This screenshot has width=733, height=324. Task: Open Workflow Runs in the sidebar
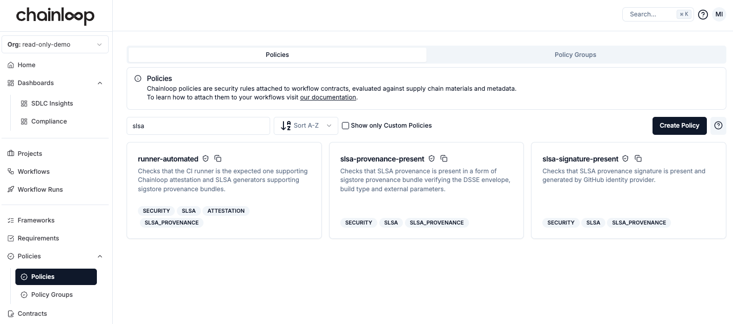(40, 190)
